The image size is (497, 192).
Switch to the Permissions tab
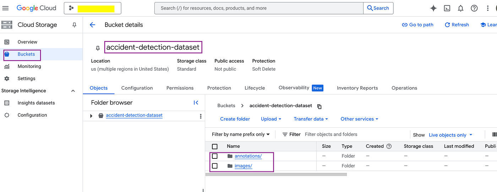[x=180, y=88]
